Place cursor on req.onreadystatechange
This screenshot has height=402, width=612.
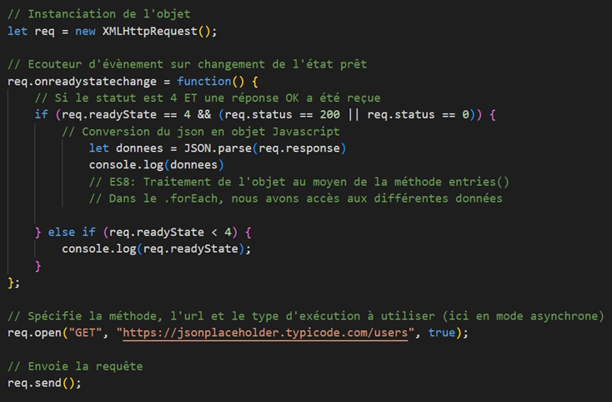click(82, 81)
